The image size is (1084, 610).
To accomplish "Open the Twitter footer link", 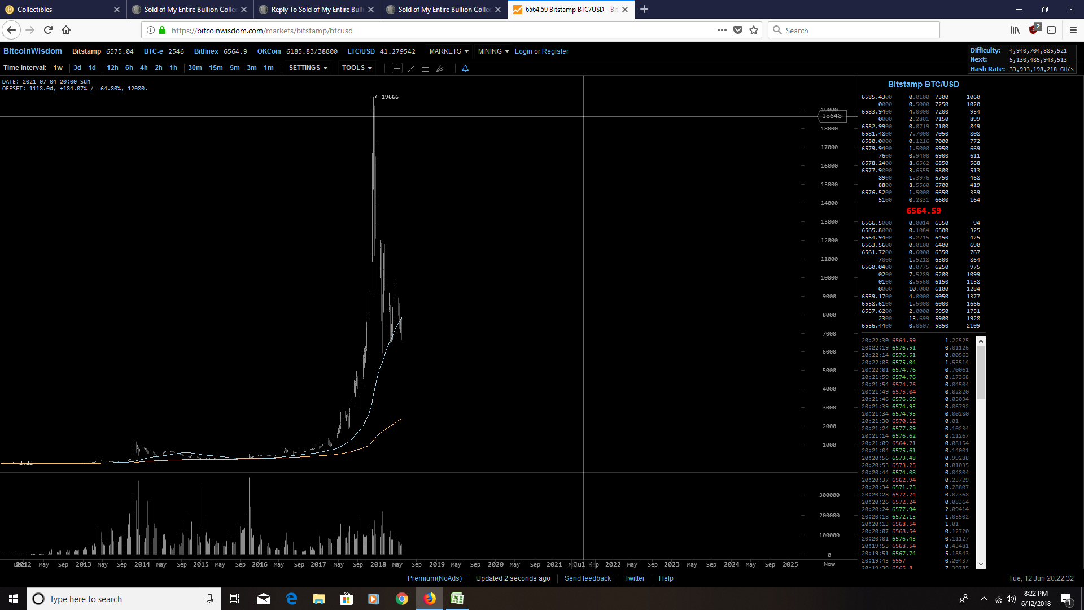I will 635,578.
